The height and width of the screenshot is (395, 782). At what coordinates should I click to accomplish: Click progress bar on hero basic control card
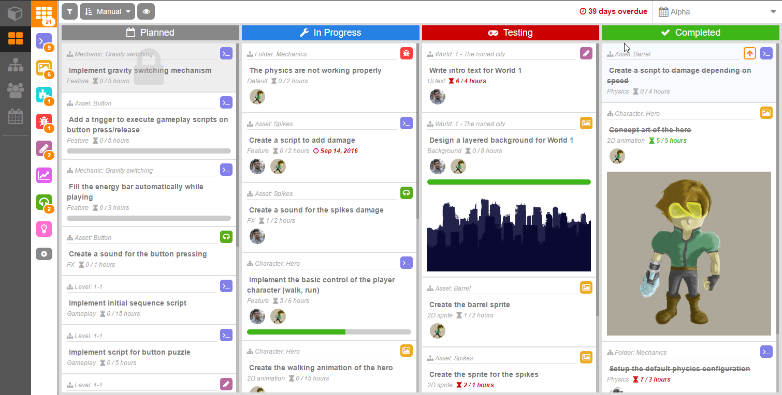329,332
